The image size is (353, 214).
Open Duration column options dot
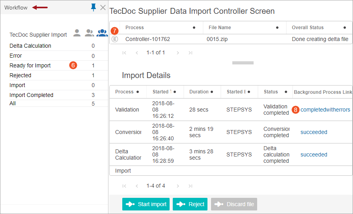tap(212, 91)
